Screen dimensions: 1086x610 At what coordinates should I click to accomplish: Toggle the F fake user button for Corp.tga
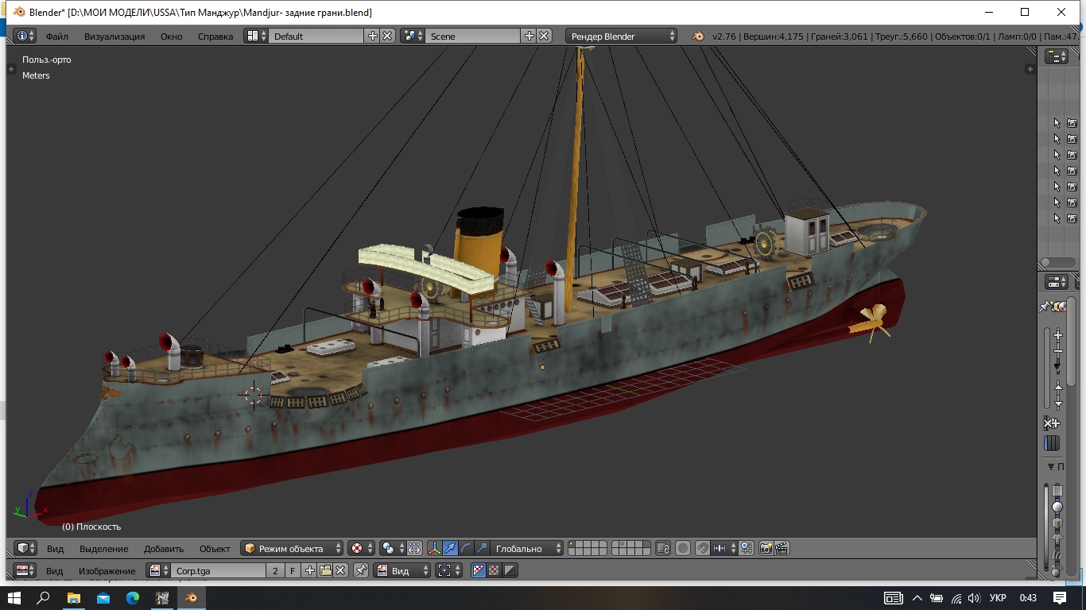point(293,570)
